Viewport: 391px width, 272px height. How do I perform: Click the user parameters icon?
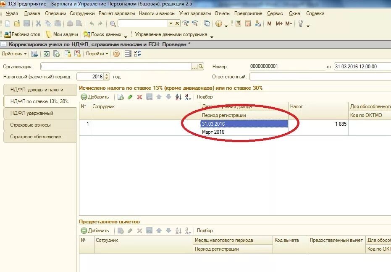click(x=258, y=23)
